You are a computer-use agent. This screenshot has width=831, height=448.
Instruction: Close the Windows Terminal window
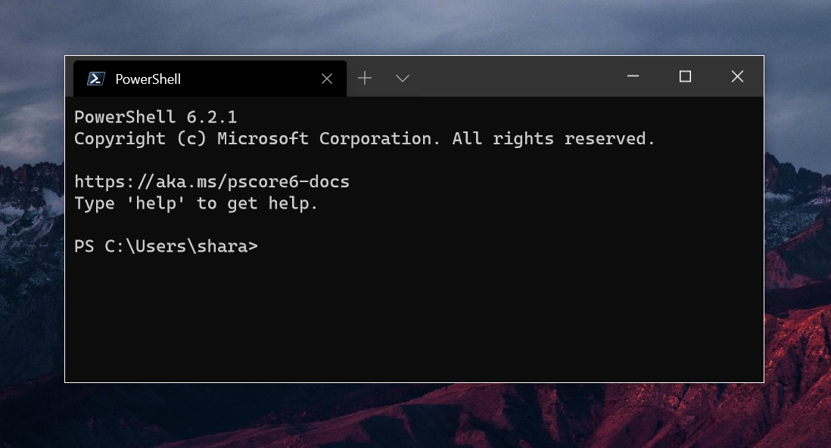(737, 77)
